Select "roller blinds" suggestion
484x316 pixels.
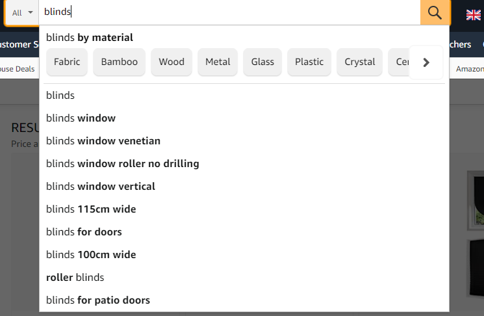click(244, 278)
